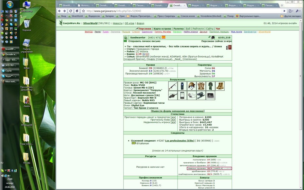The image size is (304, 190).
Task: Open the Моя почта link
Action: (x=236, y=32)
